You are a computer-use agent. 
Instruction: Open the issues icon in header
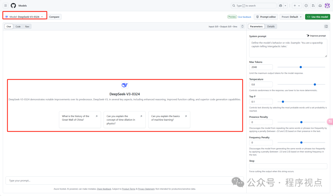click(306, 6)
